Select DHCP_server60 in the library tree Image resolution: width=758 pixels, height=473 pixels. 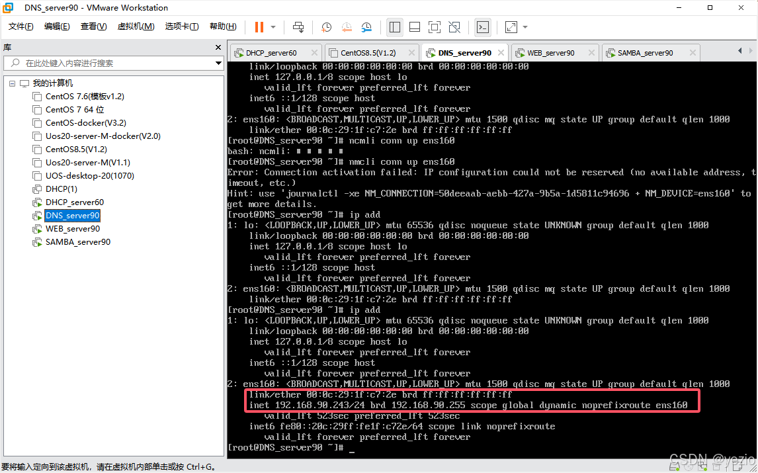[75, 202]
